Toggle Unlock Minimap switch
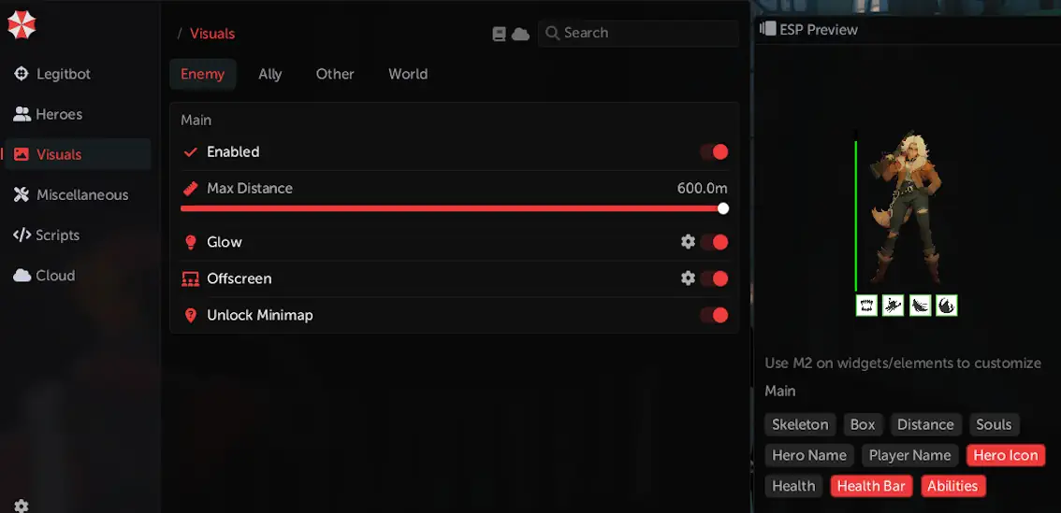This screenshot has height=513, width=1061. tap(714, 315)
